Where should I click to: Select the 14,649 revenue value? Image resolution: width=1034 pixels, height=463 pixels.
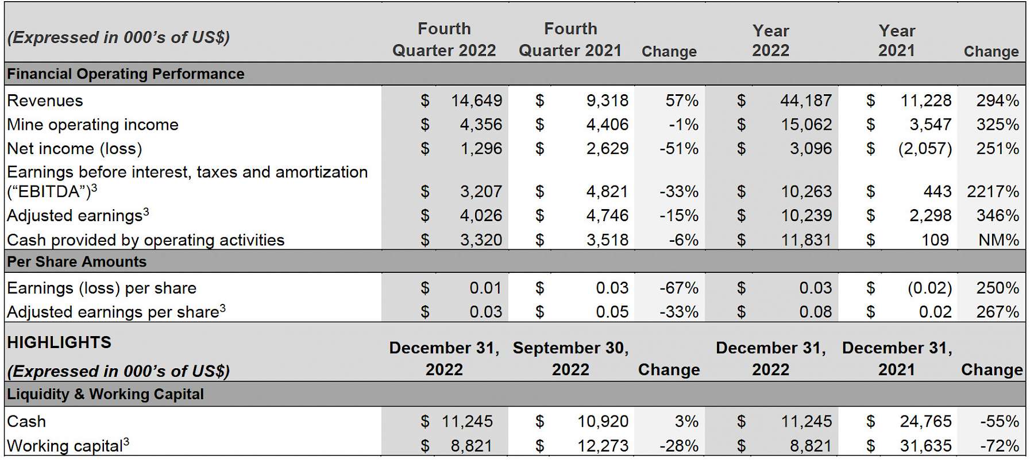pyautogui.click(x=476, y=101)
